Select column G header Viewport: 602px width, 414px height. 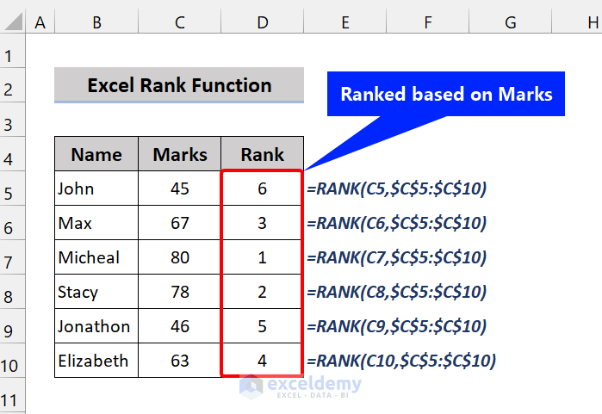point(510,22)
